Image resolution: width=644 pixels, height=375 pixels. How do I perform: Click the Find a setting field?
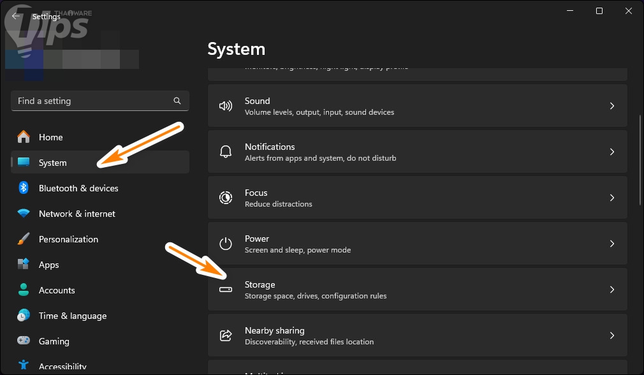tap(92, 101)
